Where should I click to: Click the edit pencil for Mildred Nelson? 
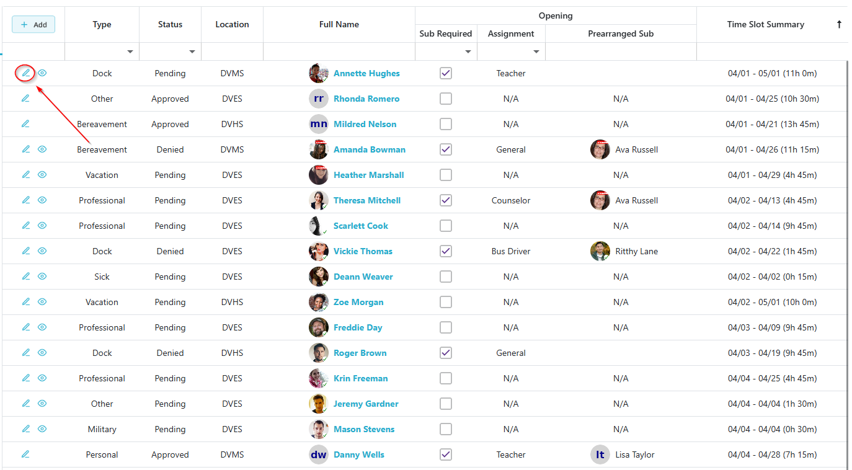point(25,124)
